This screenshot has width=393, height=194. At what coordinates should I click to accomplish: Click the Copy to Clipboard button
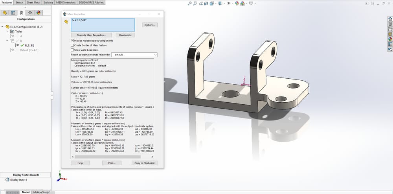click(144, 163)
